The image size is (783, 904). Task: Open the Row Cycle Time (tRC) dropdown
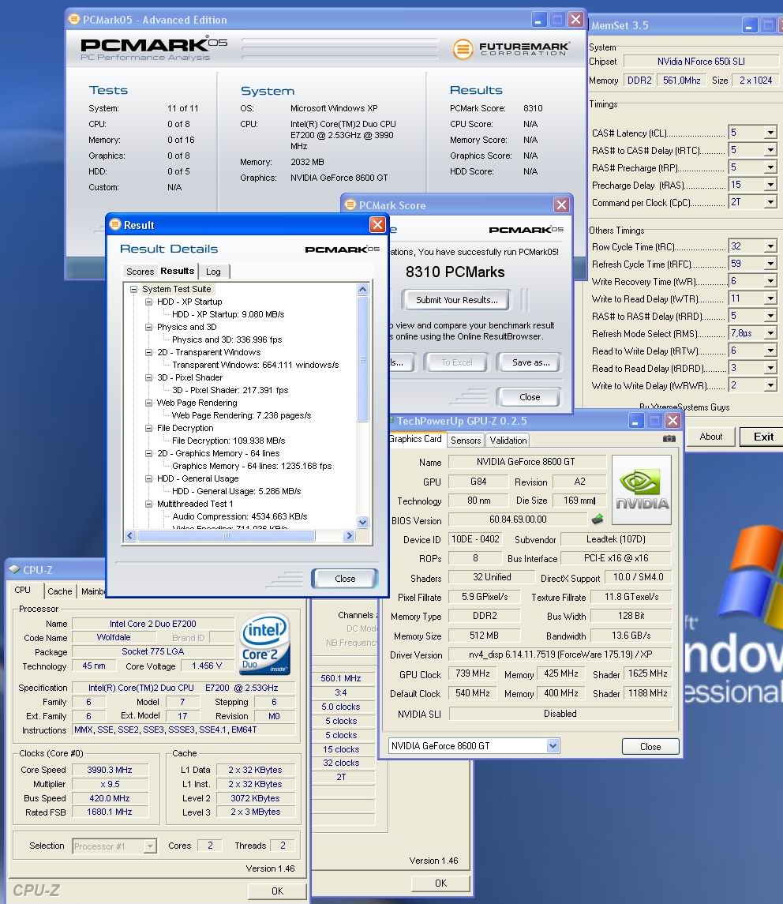pyautogui.click(x=770, y=246)
